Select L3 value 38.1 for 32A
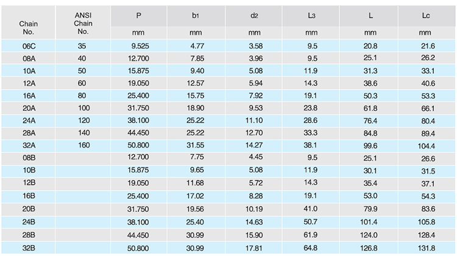The image size is (457, 256). pyautogui.click(x=310, y=145)
